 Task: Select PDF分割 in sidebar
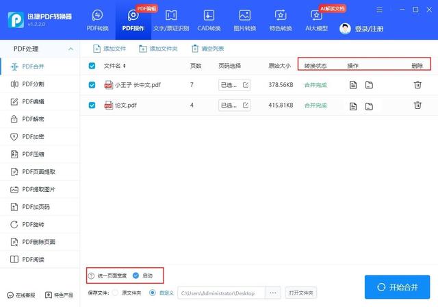40,84
